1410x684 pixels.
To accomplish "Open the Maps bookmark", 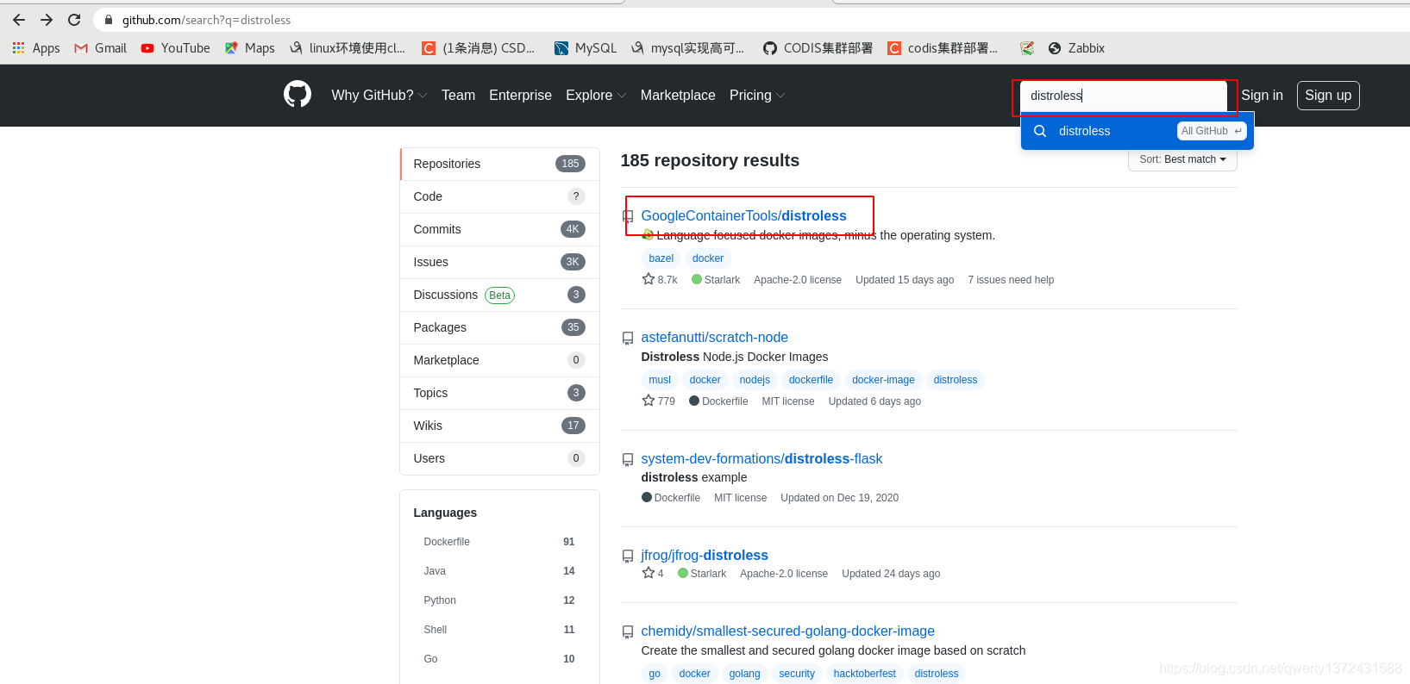I will 250,48.
